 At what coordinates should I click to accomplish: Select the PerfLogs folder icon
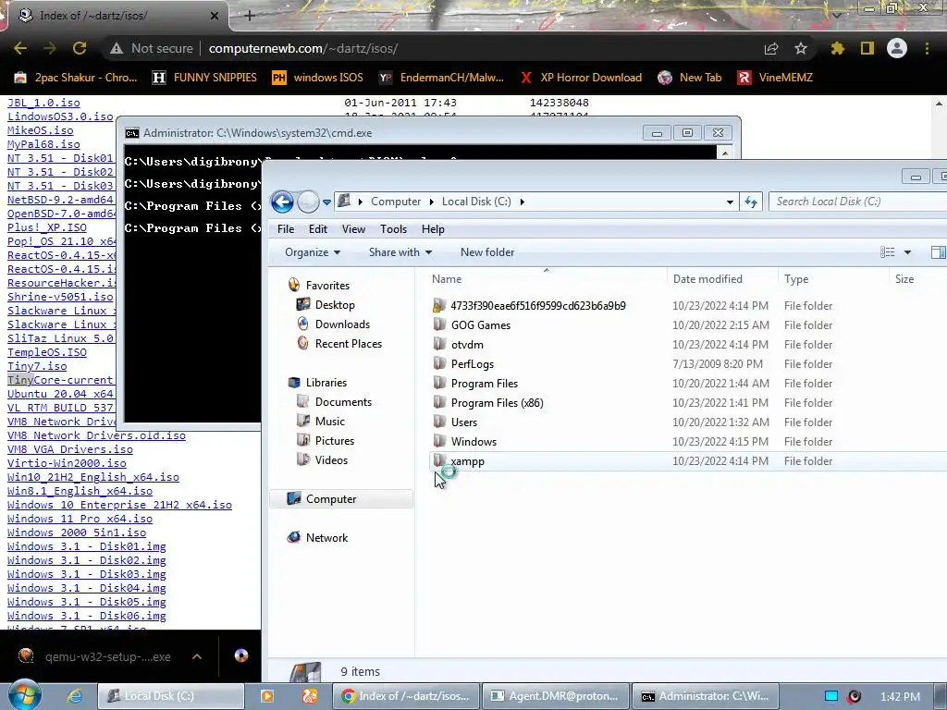pyautogui.click(x=439, y=363)
